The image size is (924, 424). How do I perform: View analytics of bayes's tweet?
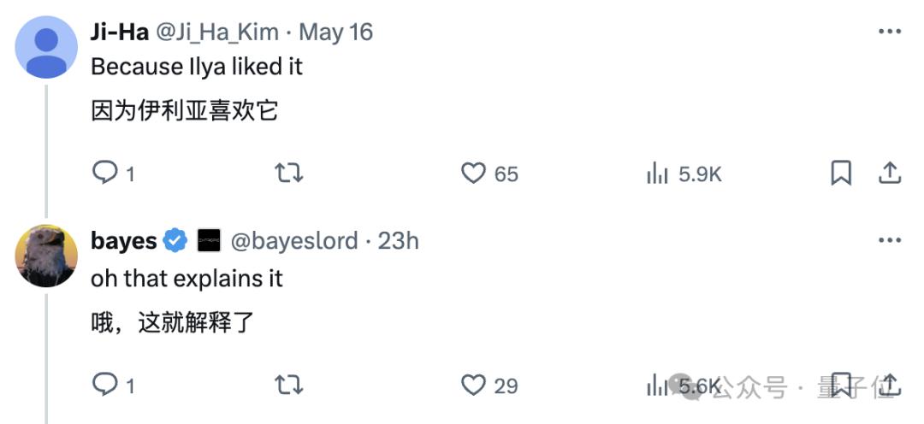658,386
